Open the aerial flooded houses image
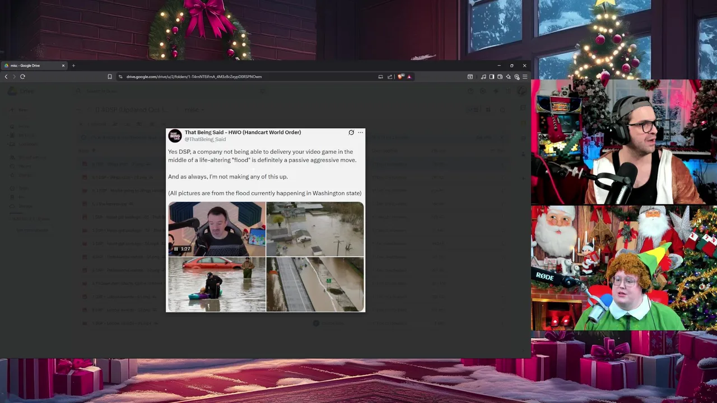Image resolution: width=717 pixels, height=403 pixels. point(315,229)
